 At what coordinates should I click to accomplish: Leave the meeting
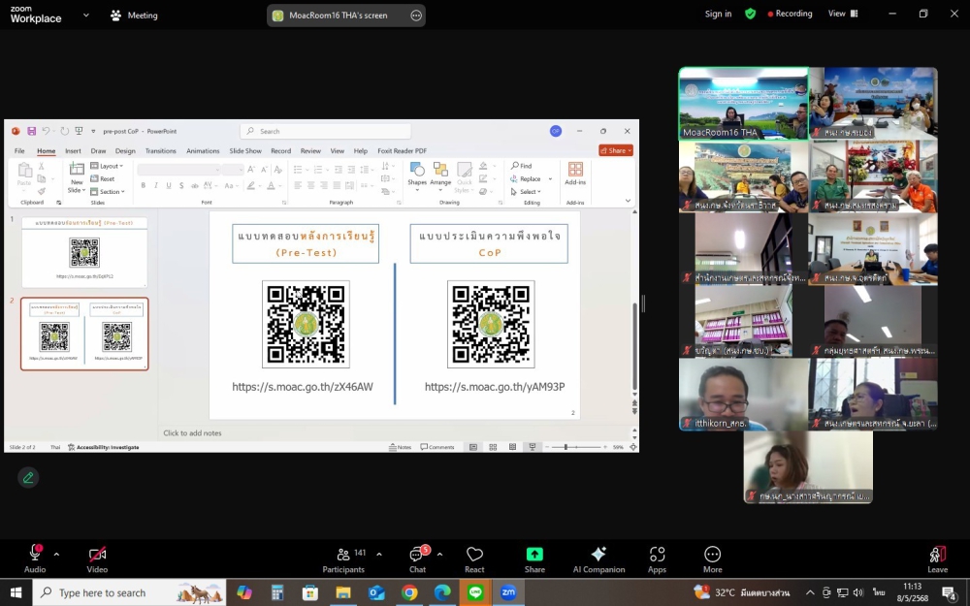pyautogui.click(x=937, y=558)
